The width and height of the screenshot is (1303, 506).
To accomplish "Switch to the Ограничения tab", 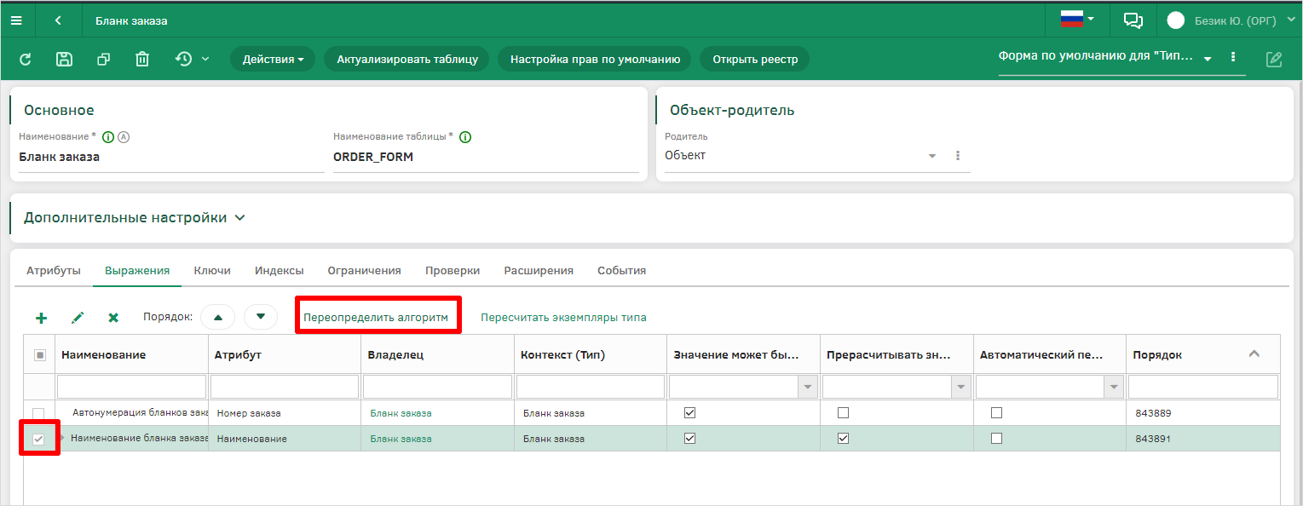I will pyautogui.click(x=365, y=270).
